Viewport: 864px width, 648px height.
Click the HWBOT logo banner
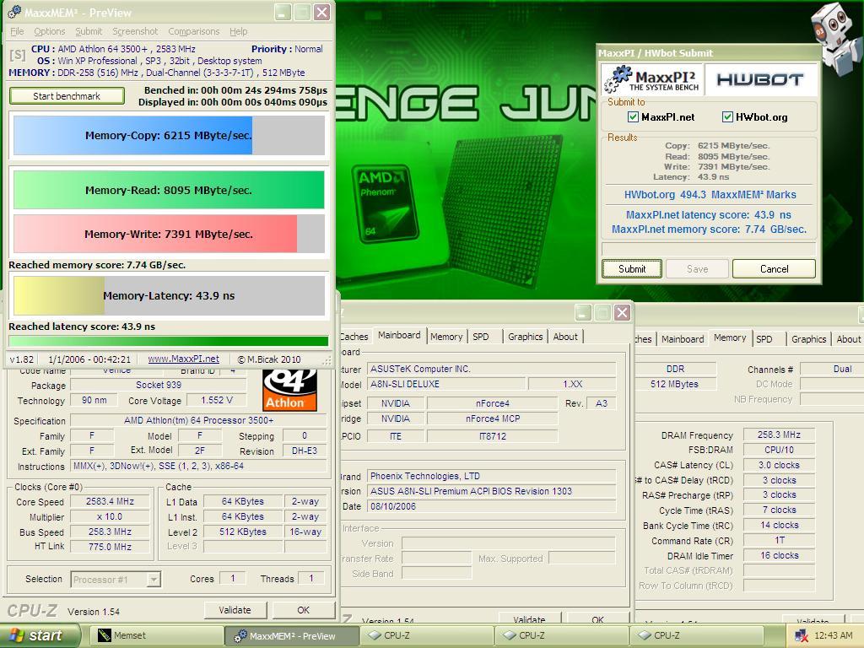tap(759, 80)
